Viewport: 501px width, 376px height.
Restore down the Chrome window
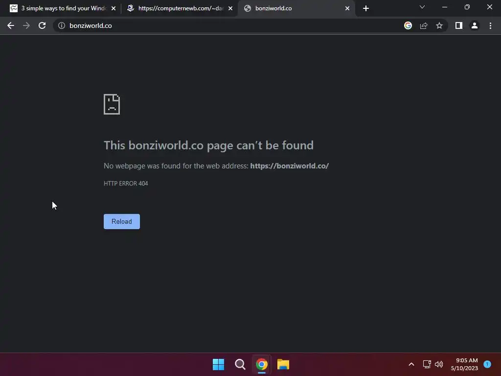[x=467, y=7]
